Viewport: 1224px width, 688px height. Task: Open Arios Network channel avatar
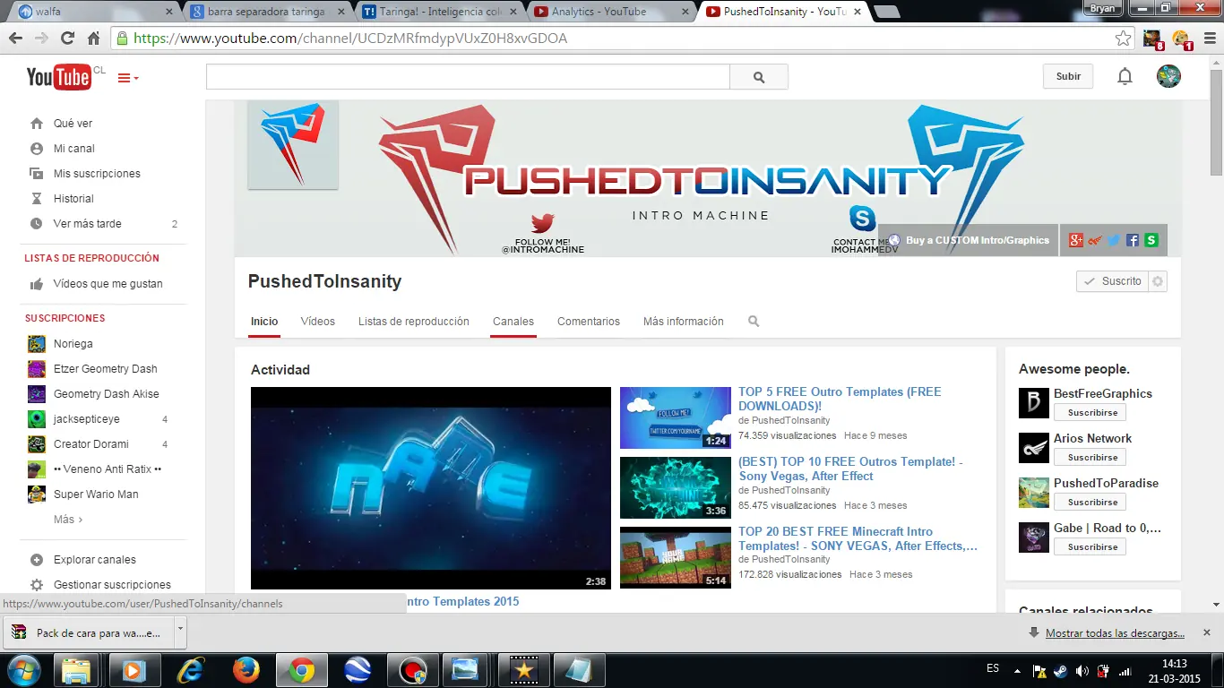pyautogui.click(x=1034, y=448)
